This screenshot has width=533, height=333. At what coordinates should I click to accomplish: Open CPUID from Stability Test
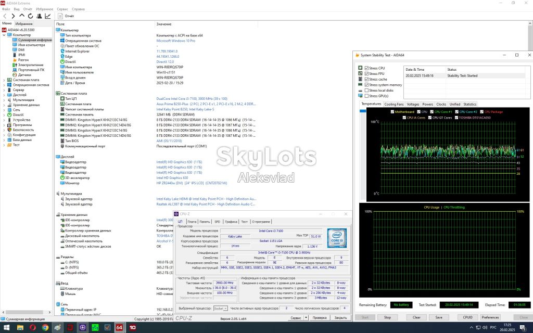[x=468, y=317]
